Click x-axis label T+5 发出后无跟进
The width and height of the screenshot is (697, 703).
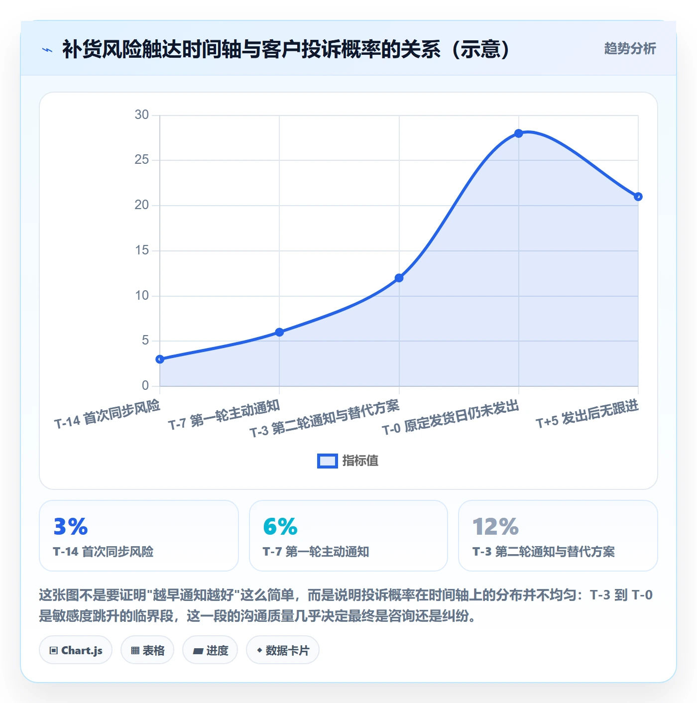point(587,414)
